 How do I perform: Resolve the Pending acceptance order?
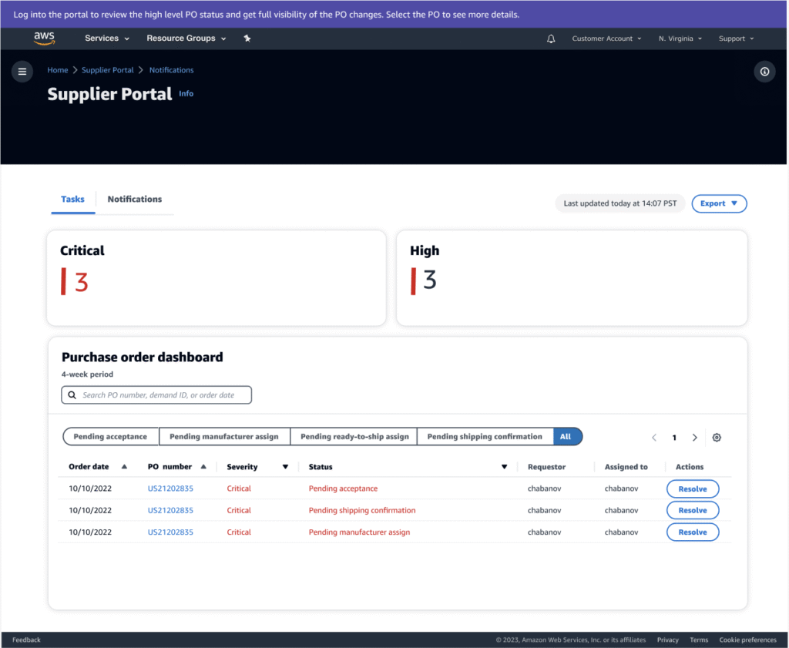(x=692, y=489)
